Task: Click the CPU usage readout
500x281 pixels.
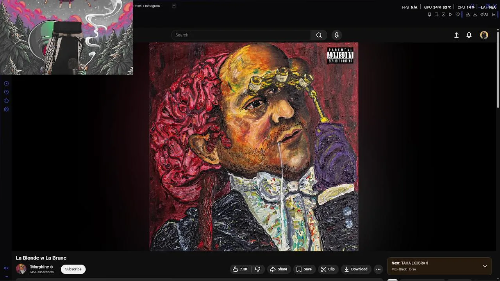Action: click(466, 7)
